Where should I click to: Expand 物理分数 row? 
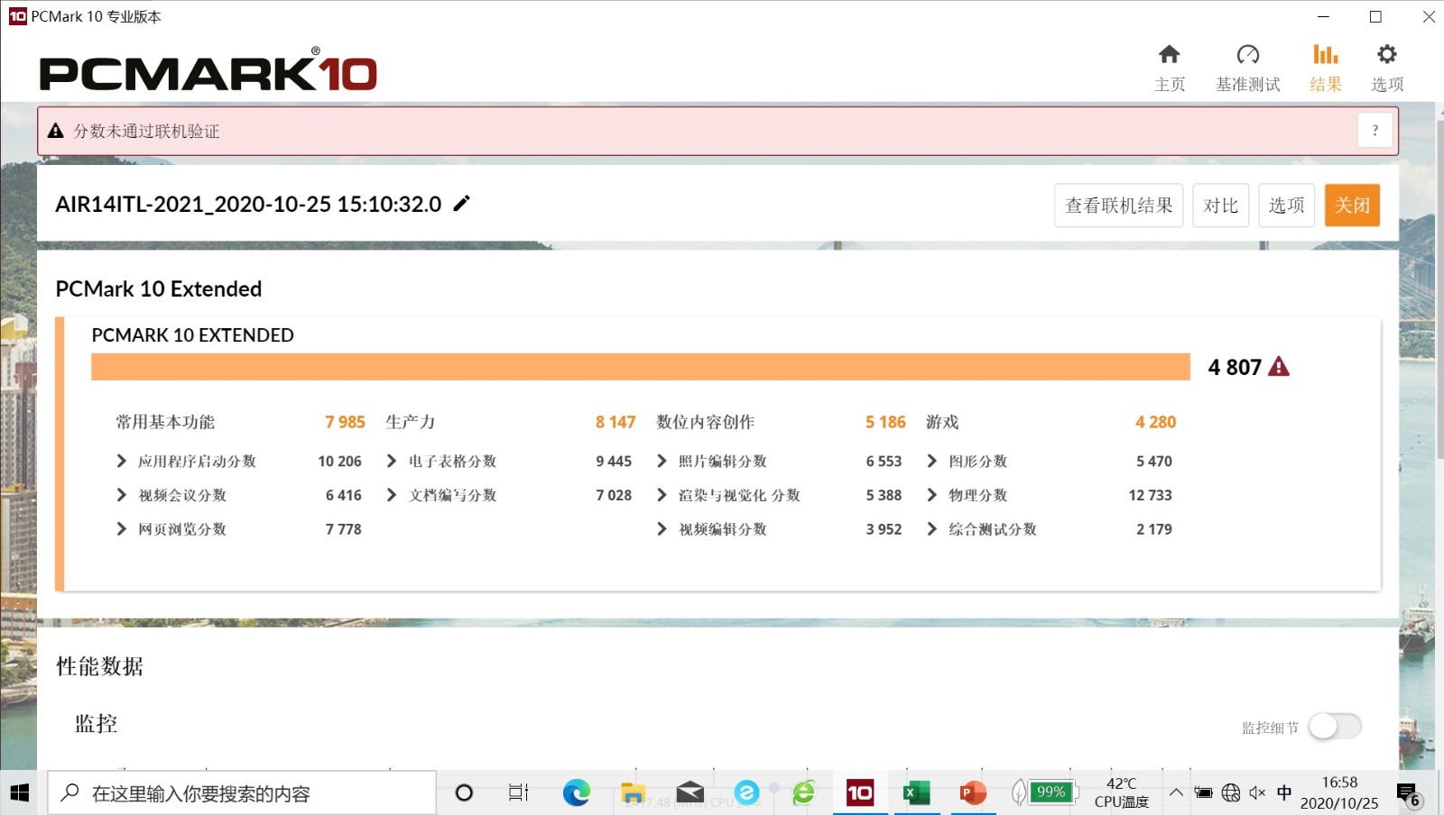pos(932,495)
